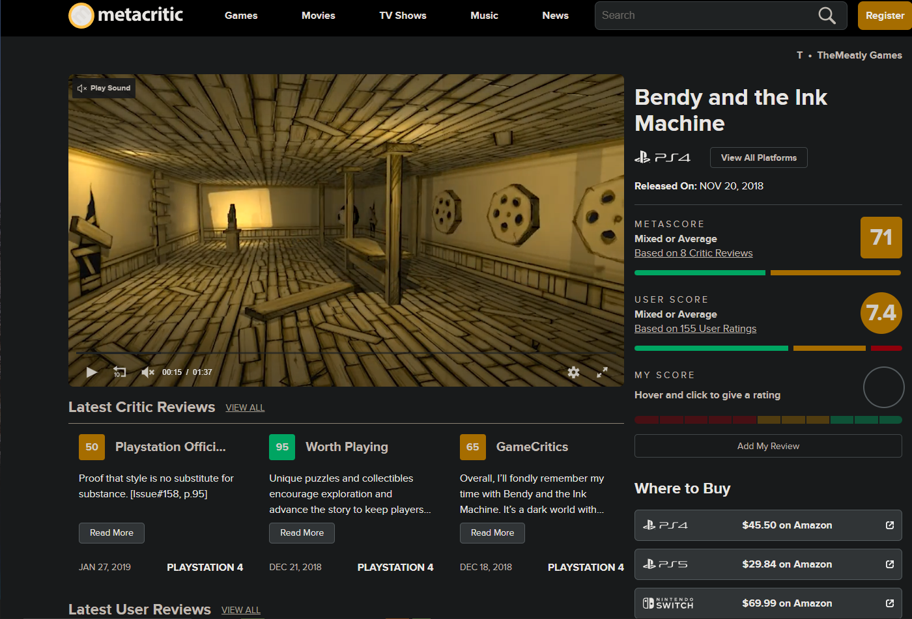This screenshot has height=619, width=912.
Task: Click TheMeatly Games developer link
Action: [x=860, y=55]
